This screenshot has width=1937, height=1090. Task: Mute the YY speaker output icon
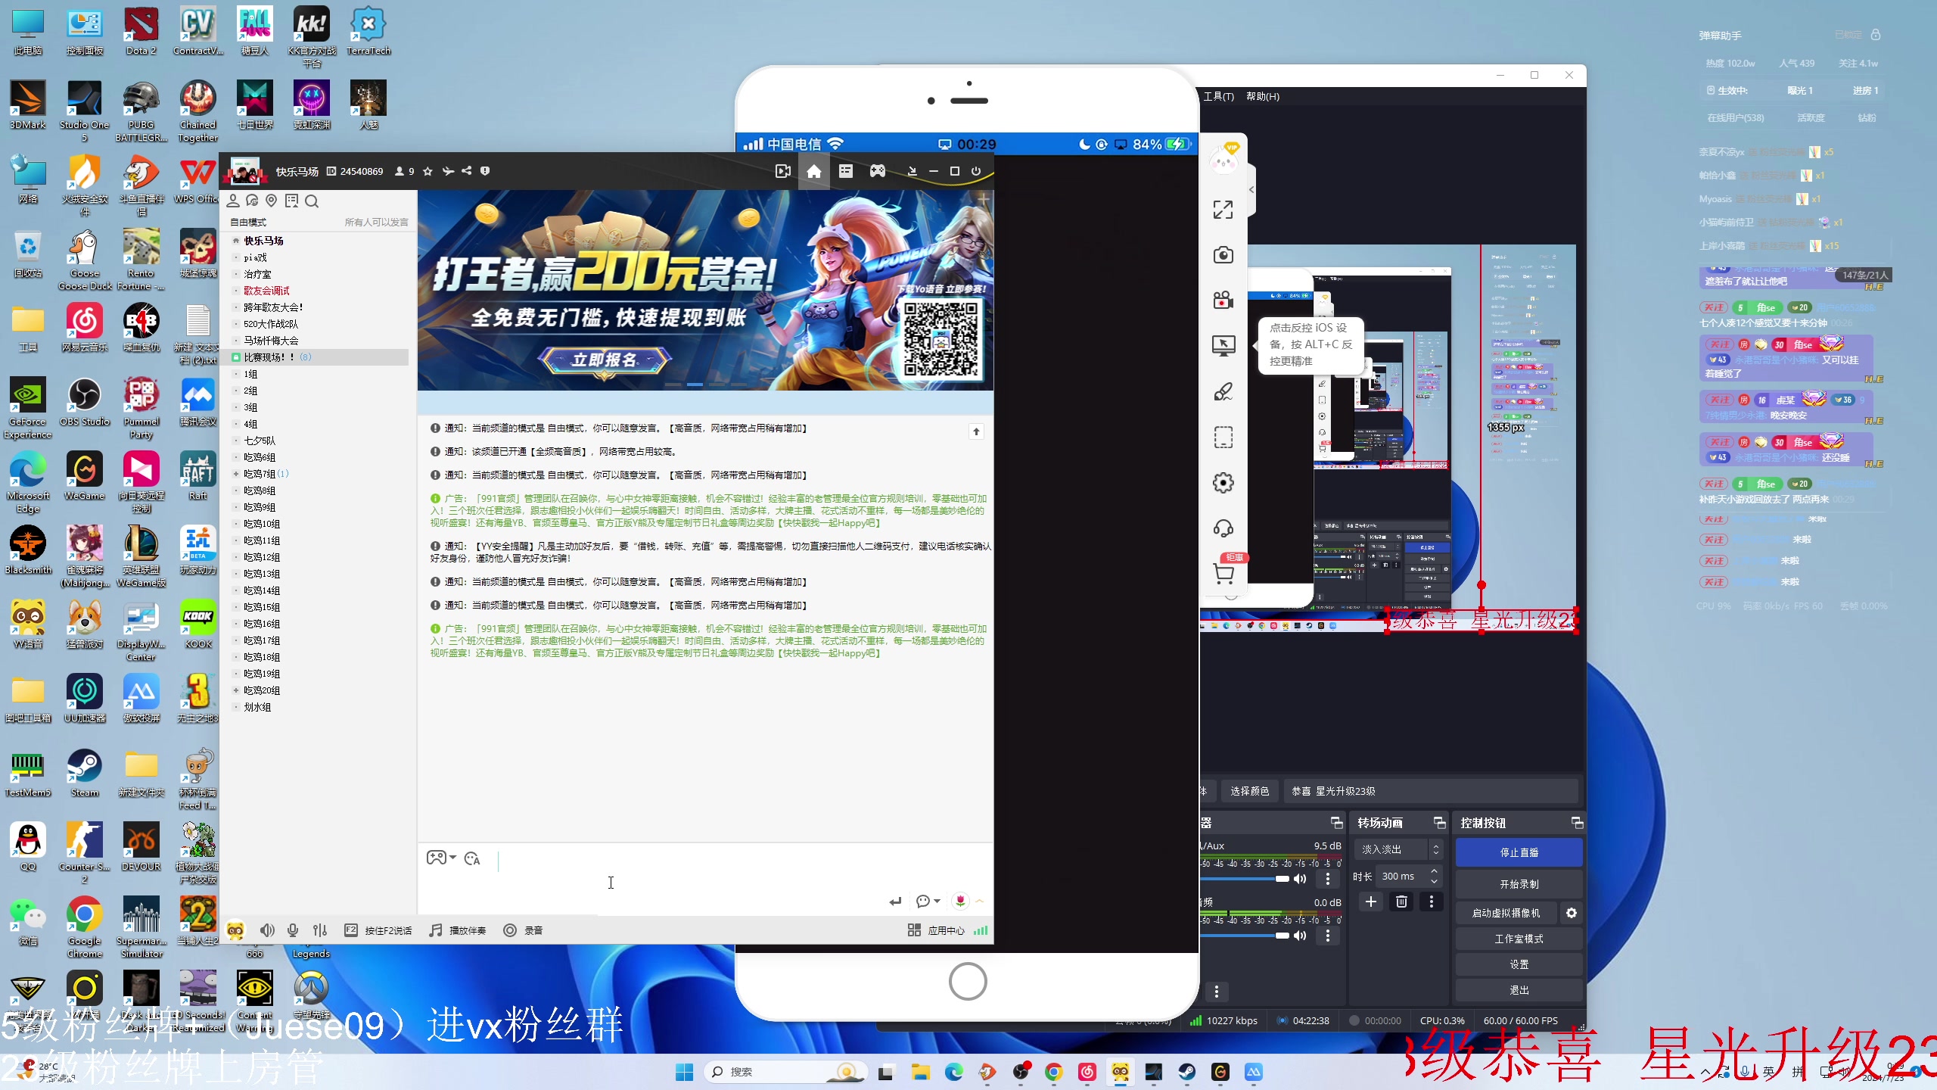coord(267,930)
